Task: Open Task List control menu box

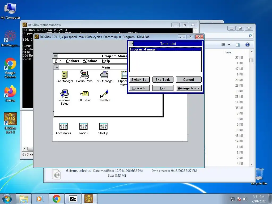Action: 131,44
